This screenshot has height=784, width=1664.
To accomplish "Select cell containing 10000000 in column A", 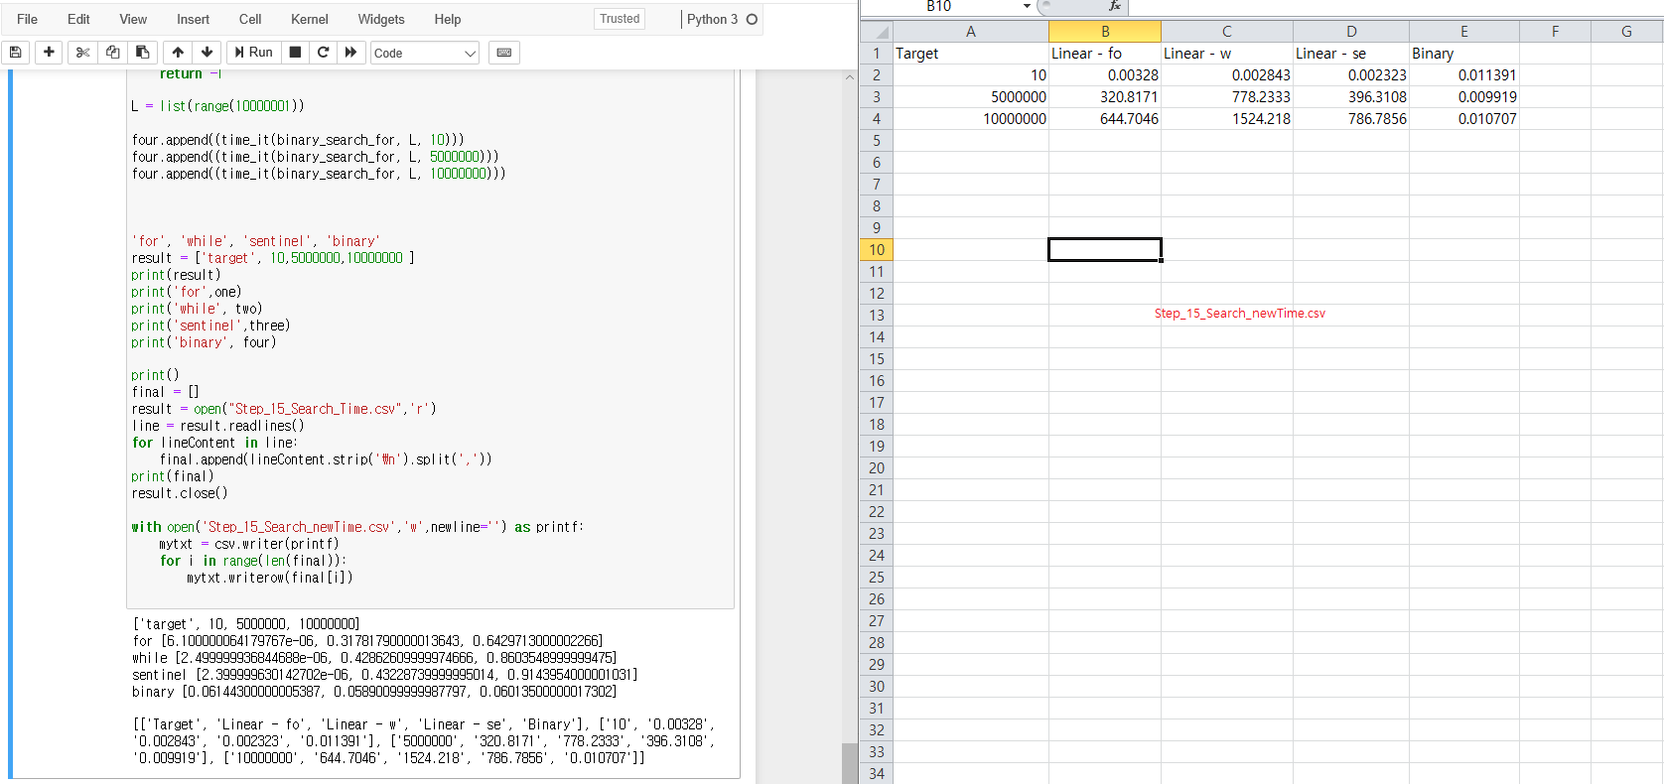I will point(970,119).
